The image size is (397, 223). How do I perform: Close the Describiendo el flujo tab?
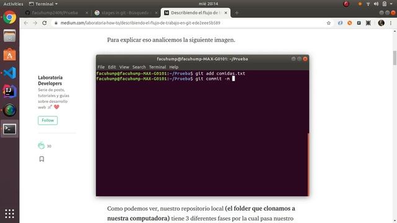click(226, 12)
